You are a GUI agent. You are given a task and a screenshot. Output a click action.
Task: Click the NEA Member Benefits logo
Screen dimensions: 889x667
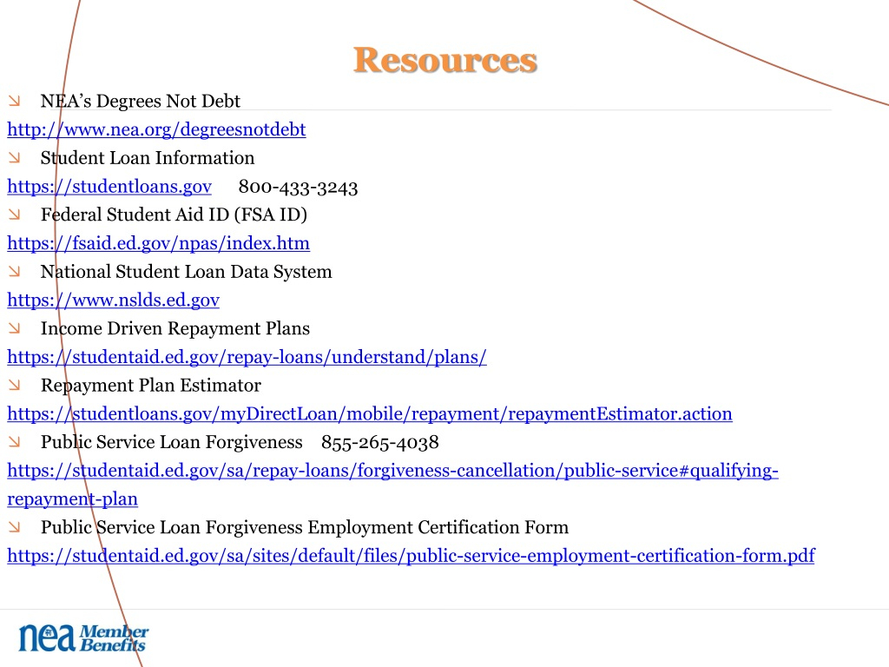83,637
